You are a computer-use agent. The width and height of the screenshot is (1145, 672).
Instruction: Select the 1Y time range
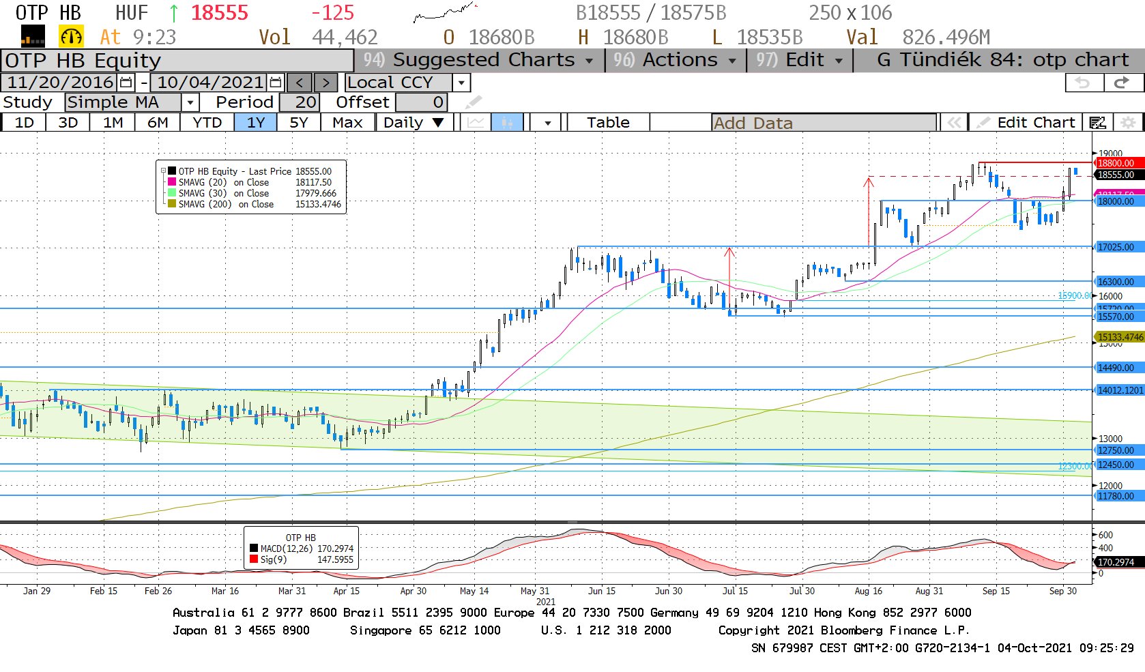click(255, 123)
